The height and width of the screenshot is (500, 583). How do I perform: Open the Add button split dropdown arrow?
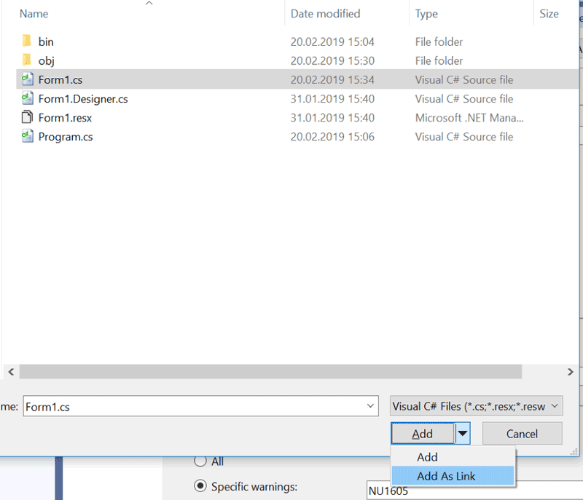point(462,433)
